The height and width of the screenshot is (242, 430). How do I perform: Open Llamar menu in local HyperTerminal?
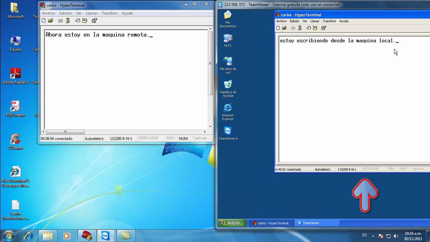(92, 13)
